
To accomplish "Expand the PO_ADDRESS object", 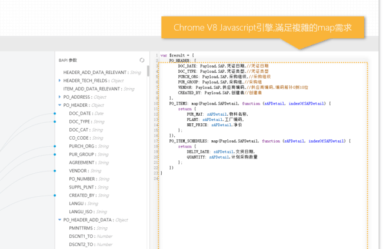I will (59, 97).
